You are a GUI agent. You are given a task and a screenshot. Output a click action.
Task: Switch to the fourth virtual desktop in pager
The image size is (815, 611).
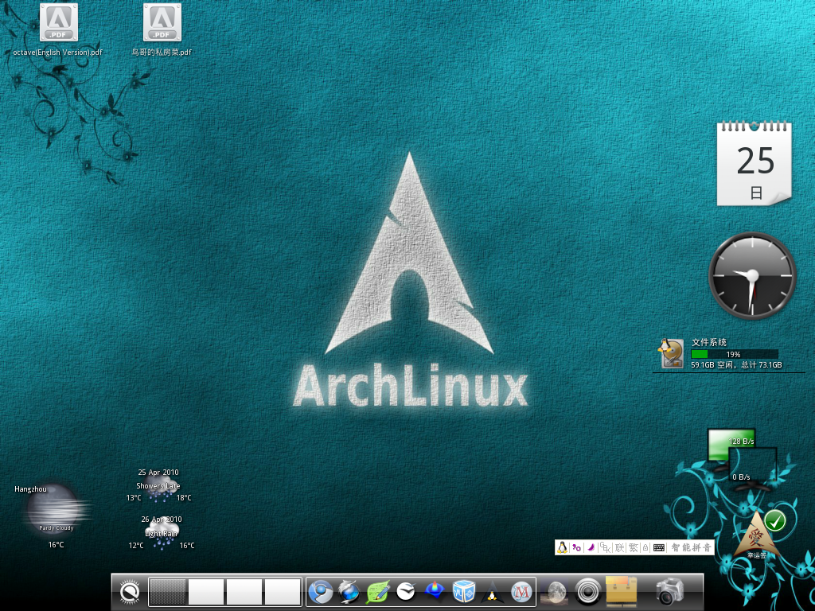[x=283, y=591]
